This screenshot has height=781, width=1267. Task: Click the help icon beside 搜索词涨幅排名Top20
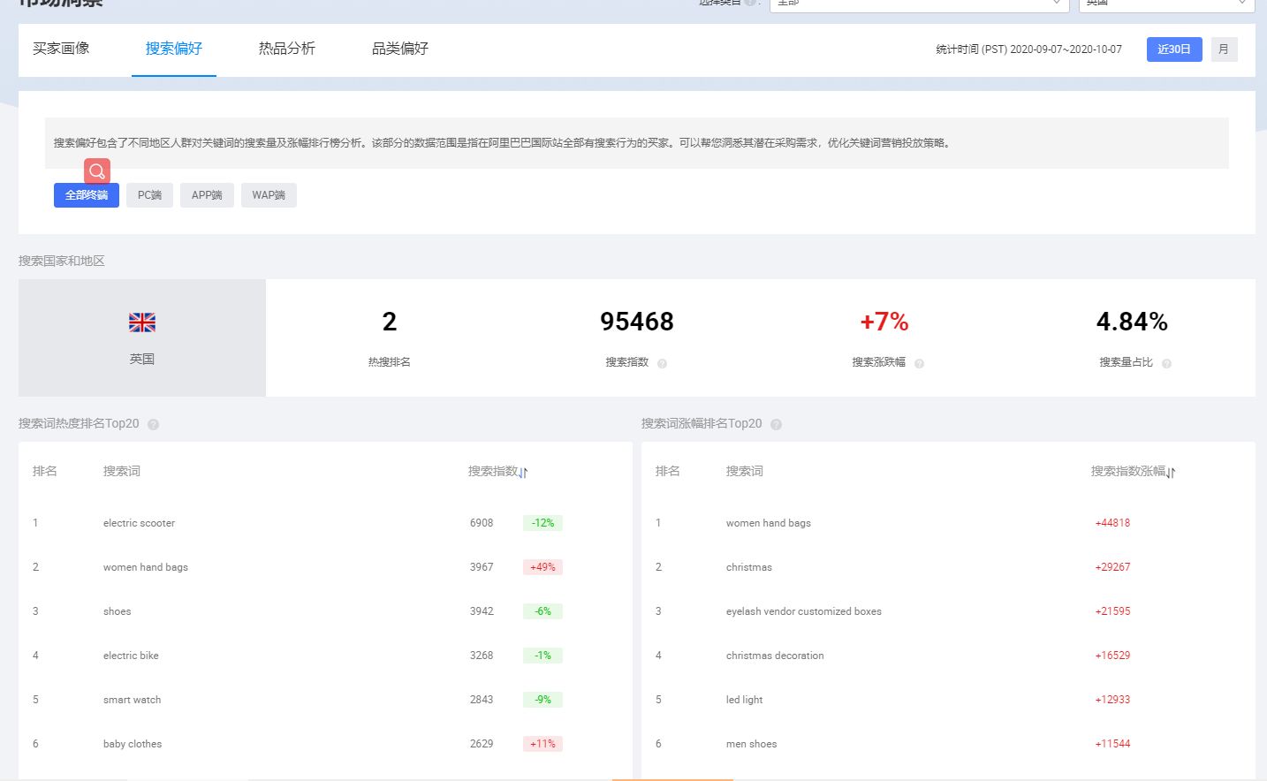(x=776, y=424)
